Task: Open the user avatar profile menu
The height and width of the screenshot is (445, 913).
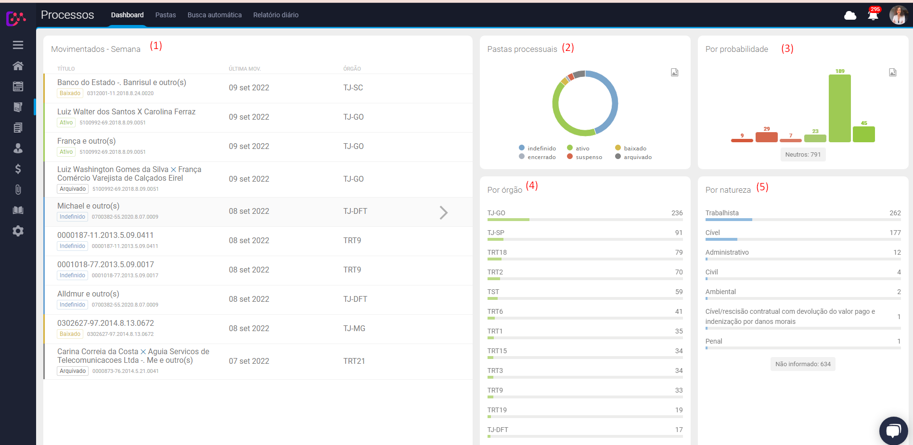Action: pos(898,15)
